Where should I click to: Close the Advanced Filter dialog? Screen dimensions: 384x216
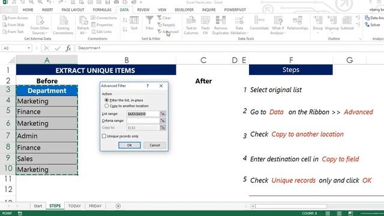161,86
